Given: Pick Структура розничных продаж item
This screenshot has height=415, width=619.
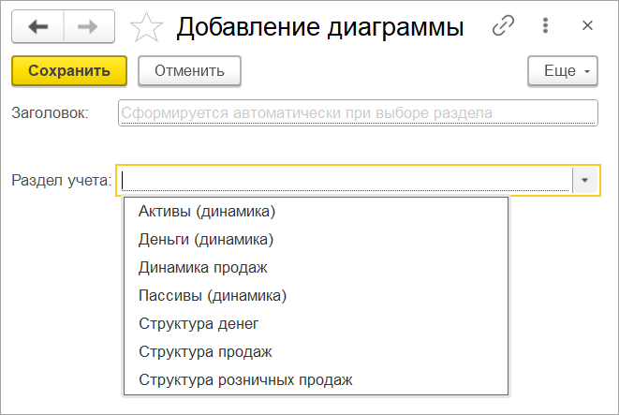Looking at the screenshot, I should click(245, 380).
